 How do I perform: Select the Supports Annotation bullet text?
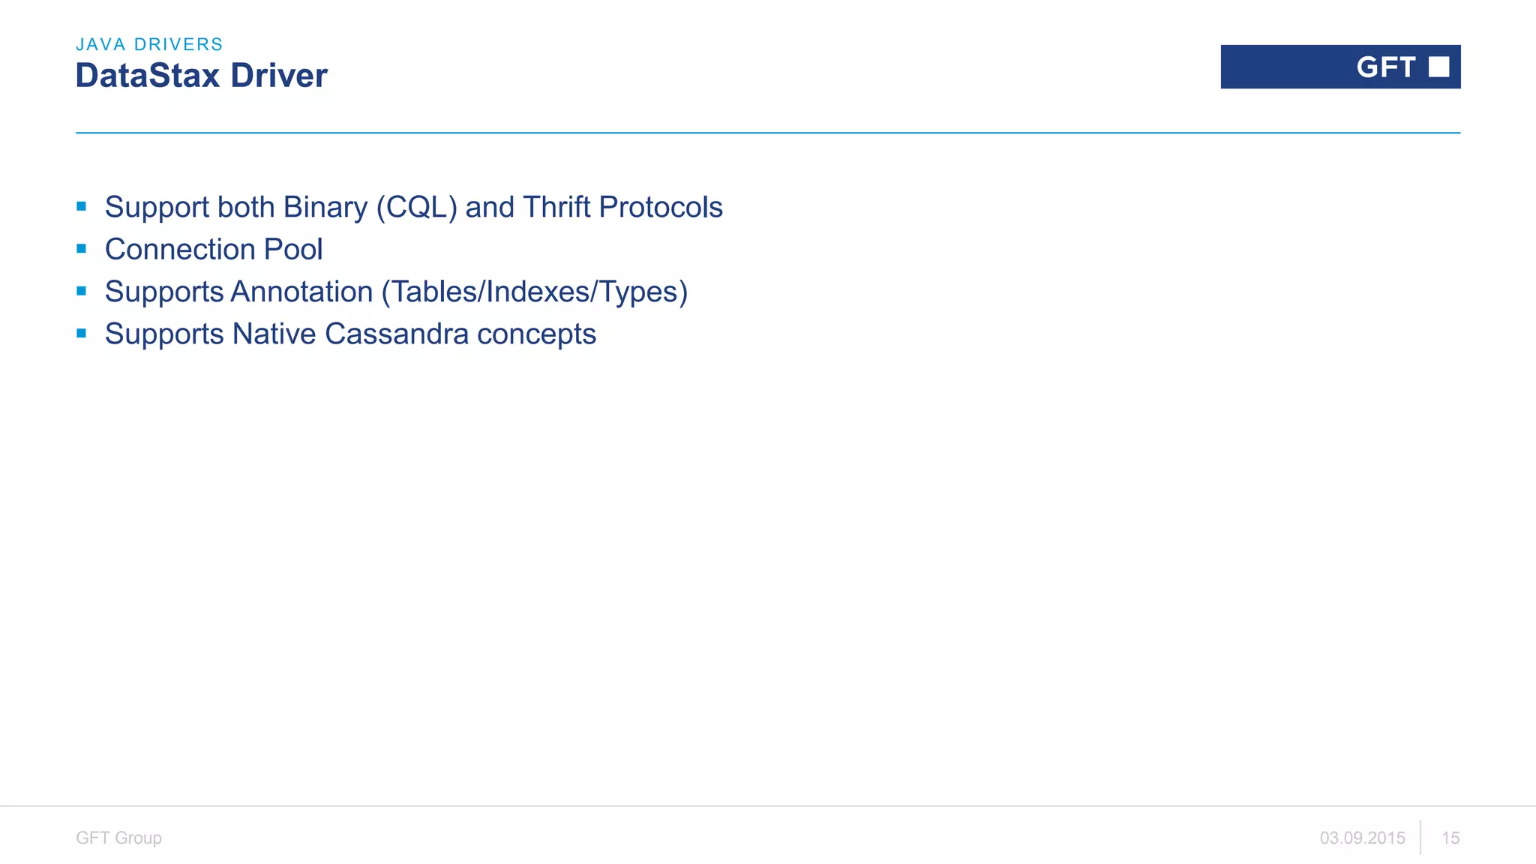397,292
